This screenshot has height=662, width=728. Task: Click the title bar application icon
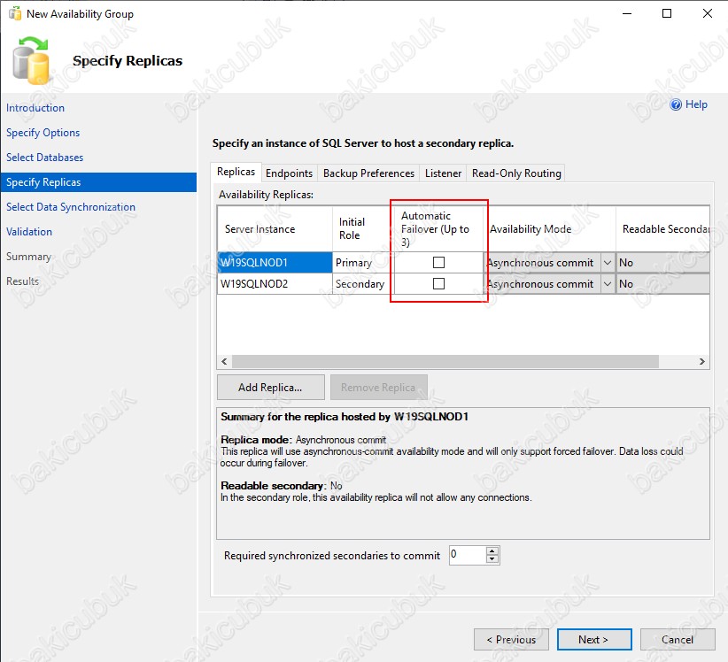click(15, 14)
